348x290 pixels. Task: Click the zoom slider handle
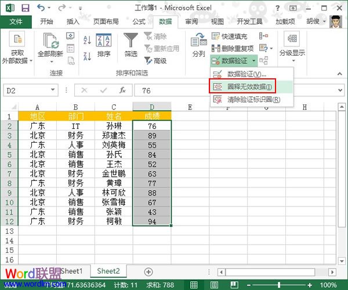tap(279, 285)
